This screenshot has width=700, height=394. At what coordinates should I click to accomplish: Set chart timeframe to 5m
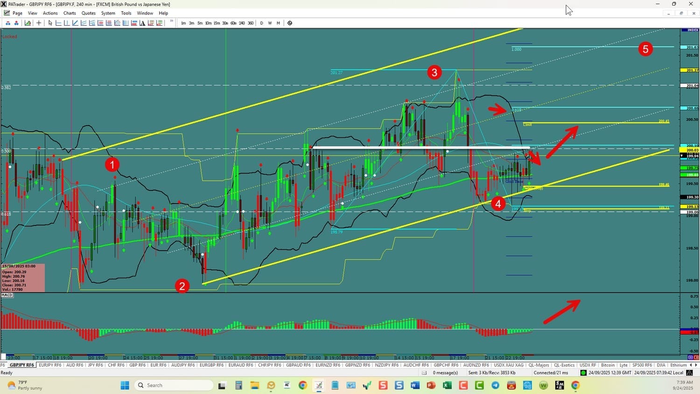tap(200, 23)
